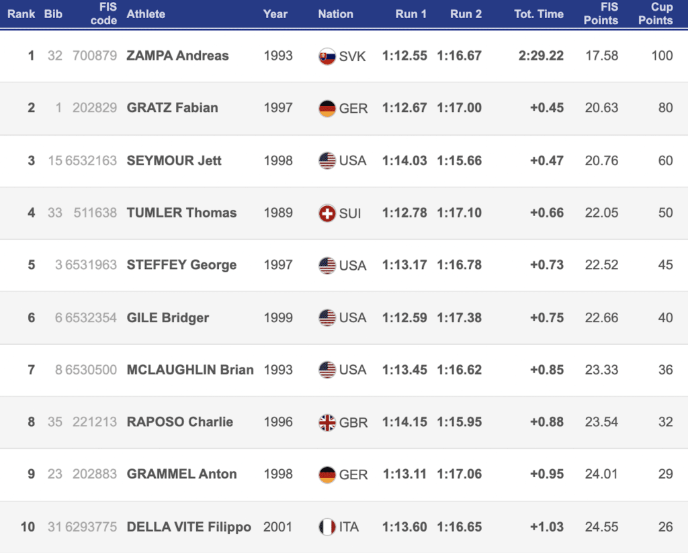Open TUMLER Thomas athlete link

click(x=181, y=213)
